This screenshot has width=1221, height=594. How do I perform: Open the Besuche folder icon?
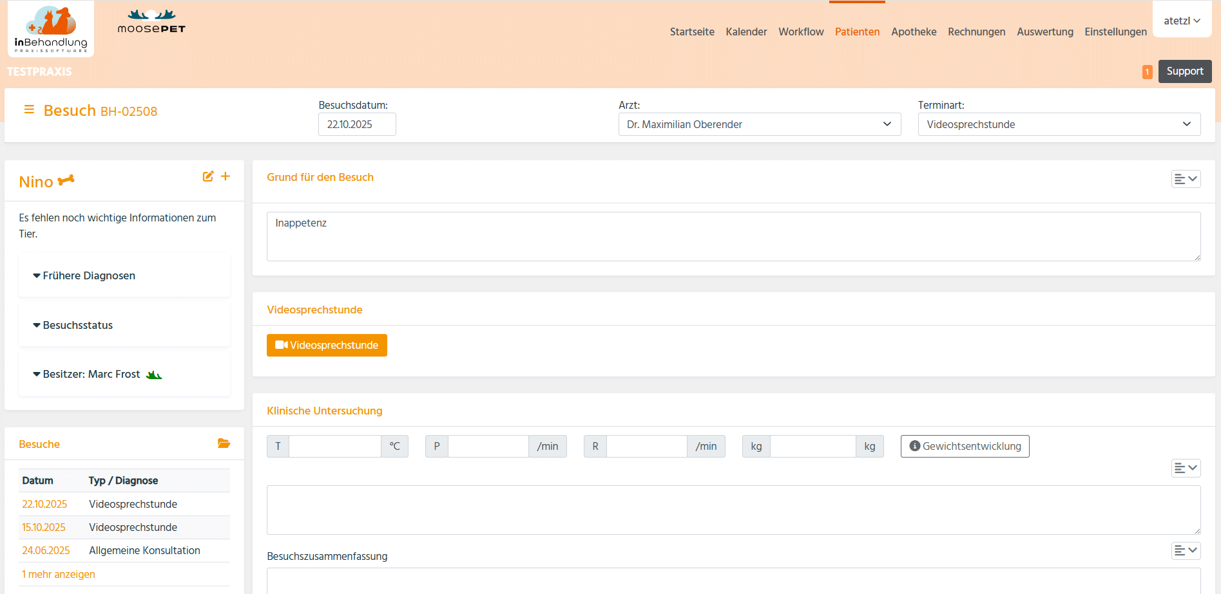point(224,443)
